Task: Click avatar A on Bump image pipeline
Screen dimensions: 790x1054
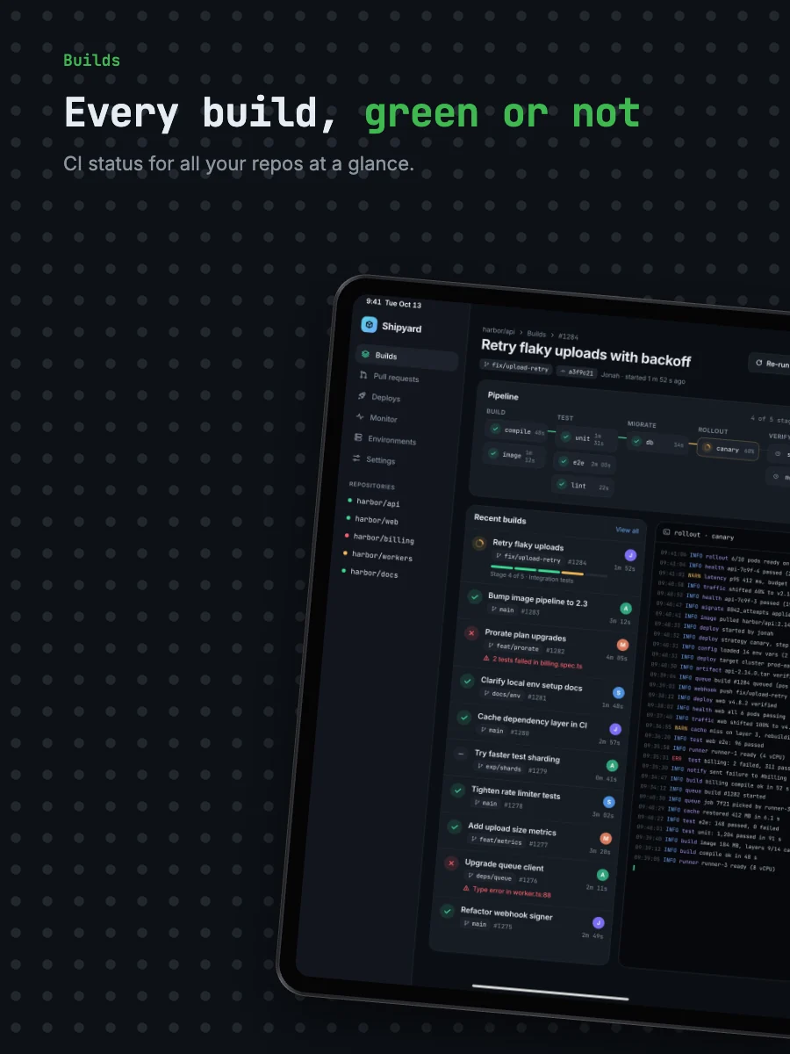Action: pos(626,608)
